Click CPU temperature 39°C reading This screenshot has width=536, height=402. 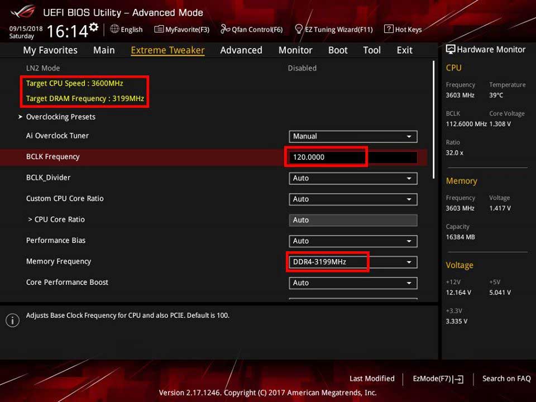point(496,95)
